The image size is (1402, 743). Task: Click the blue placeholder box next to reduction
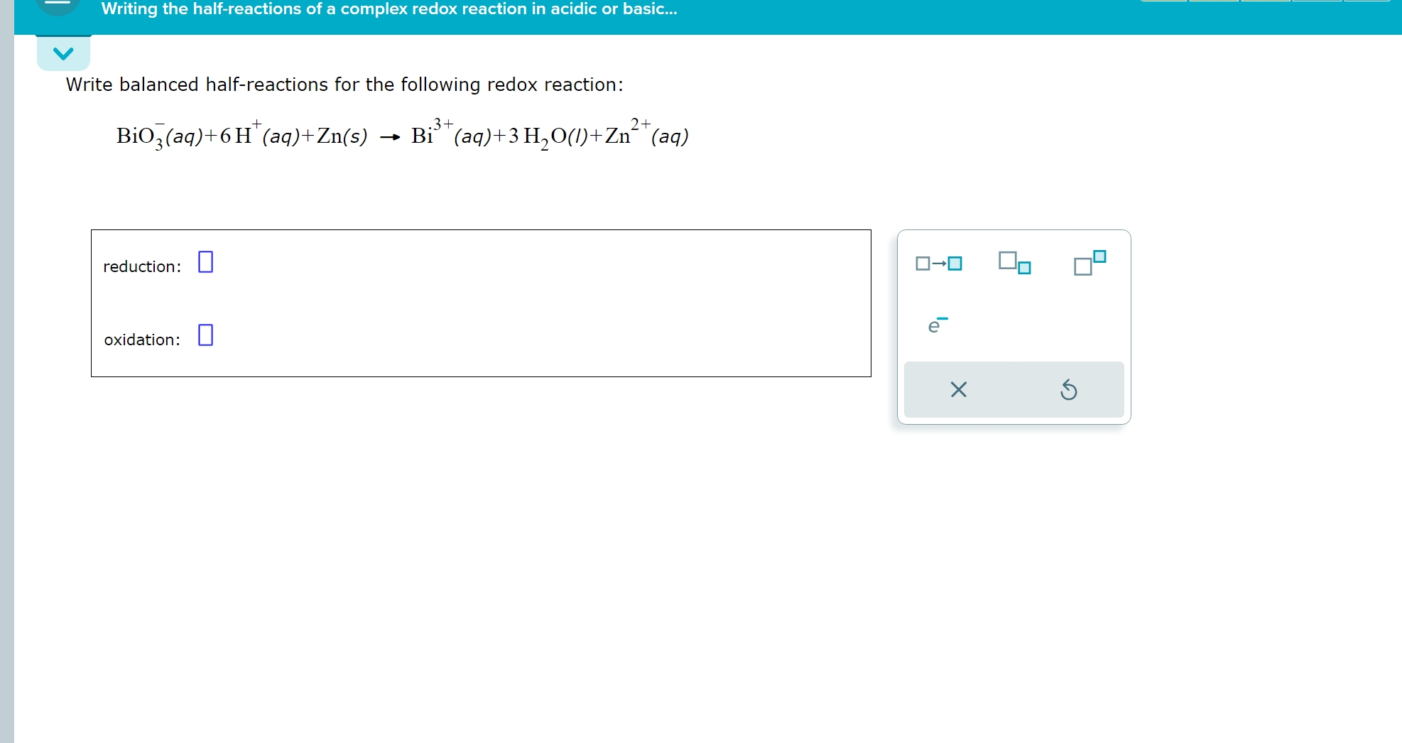pos(205,262)
